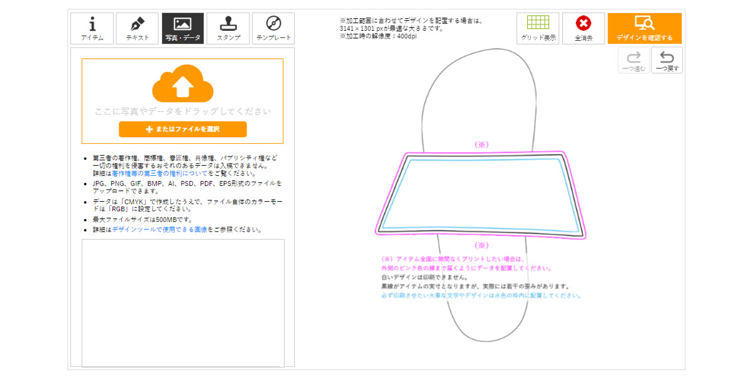
Task: Click inside the blue-outlined print area on canvas
Action: 481,195
